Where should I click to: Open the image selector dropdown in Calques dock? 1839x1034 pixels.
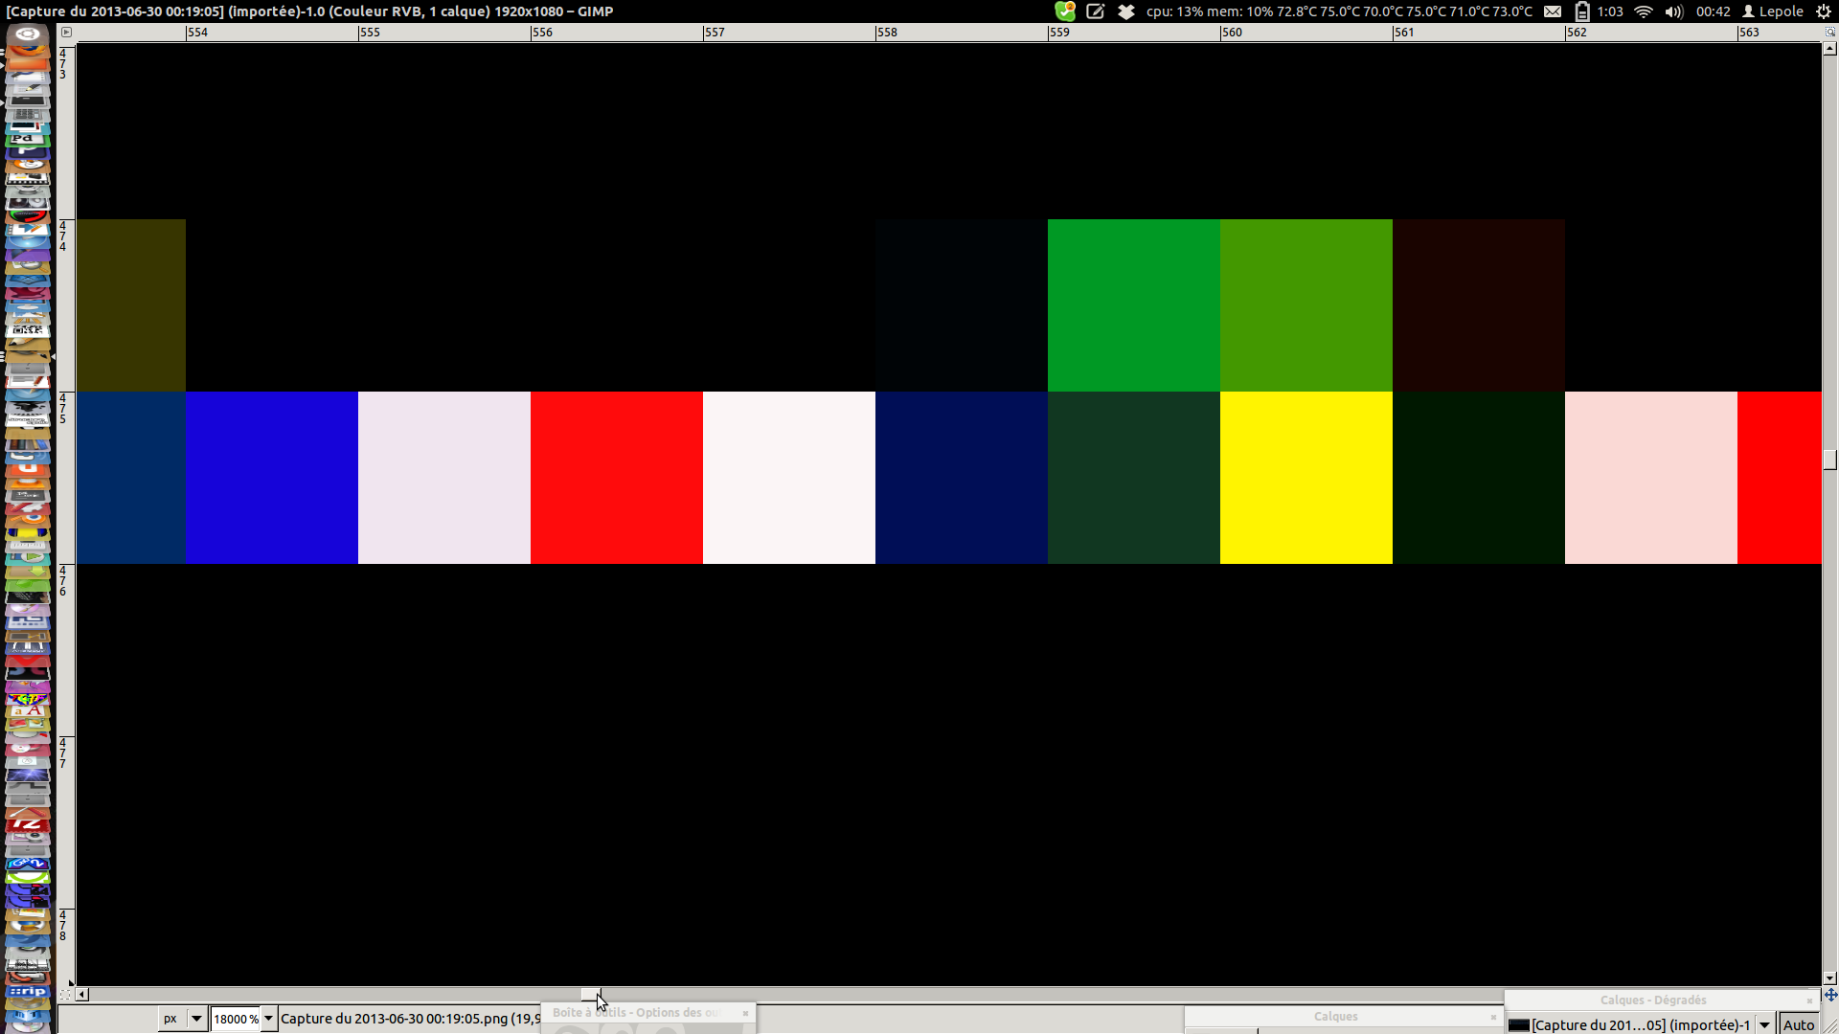tap(1764, 1024)
